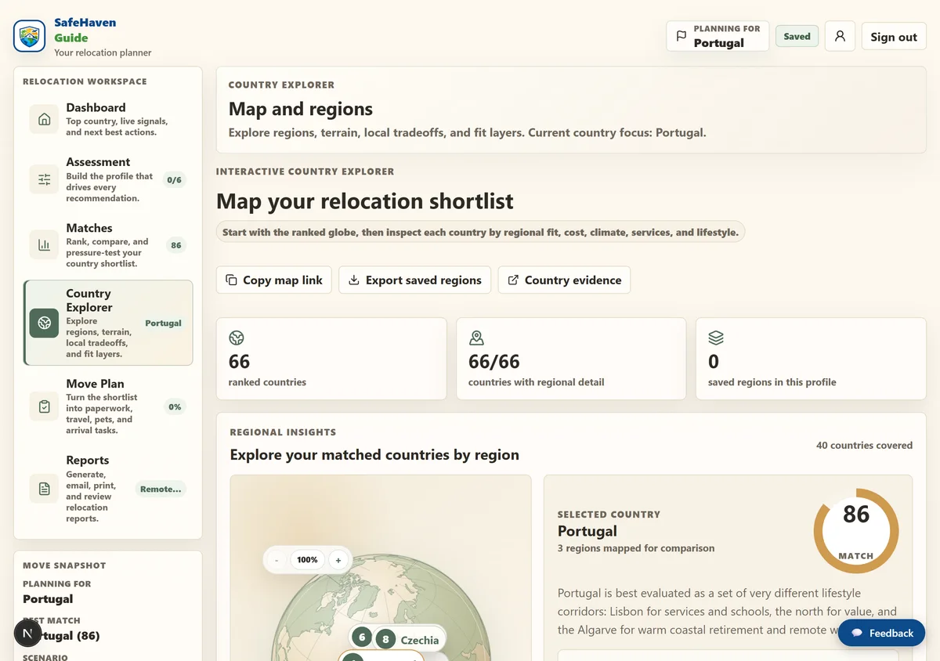The width and height of the screenshot is (940, 661).
Task: Open the Planning For Portugal selector
Action: coord(718,36)
